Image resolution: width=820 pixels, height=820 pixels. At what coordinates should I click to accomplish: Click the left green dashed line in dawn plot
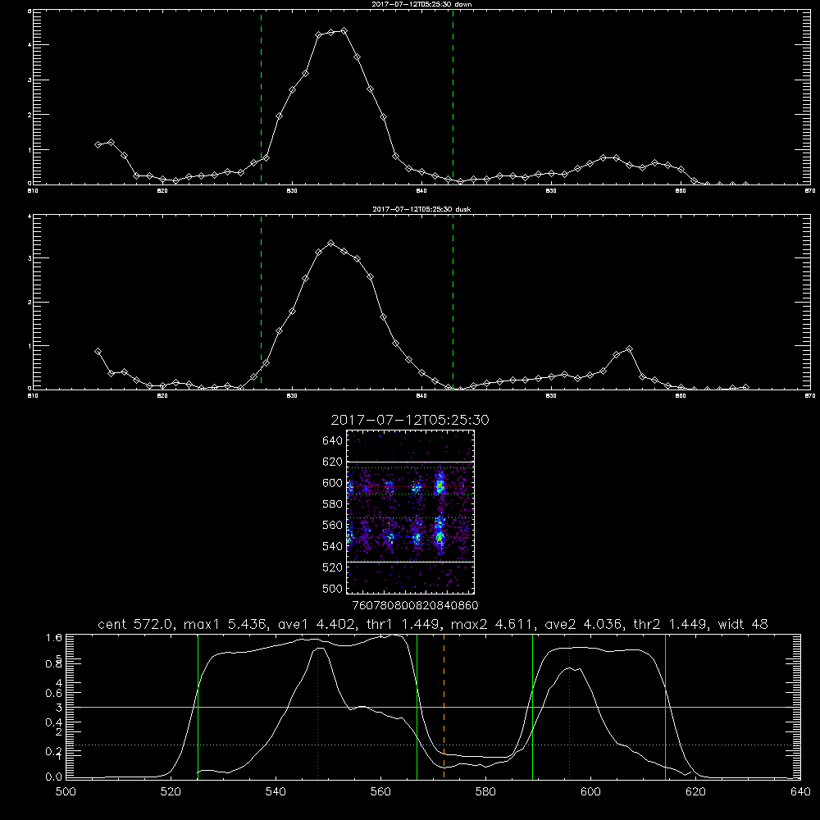coord(261,98)
